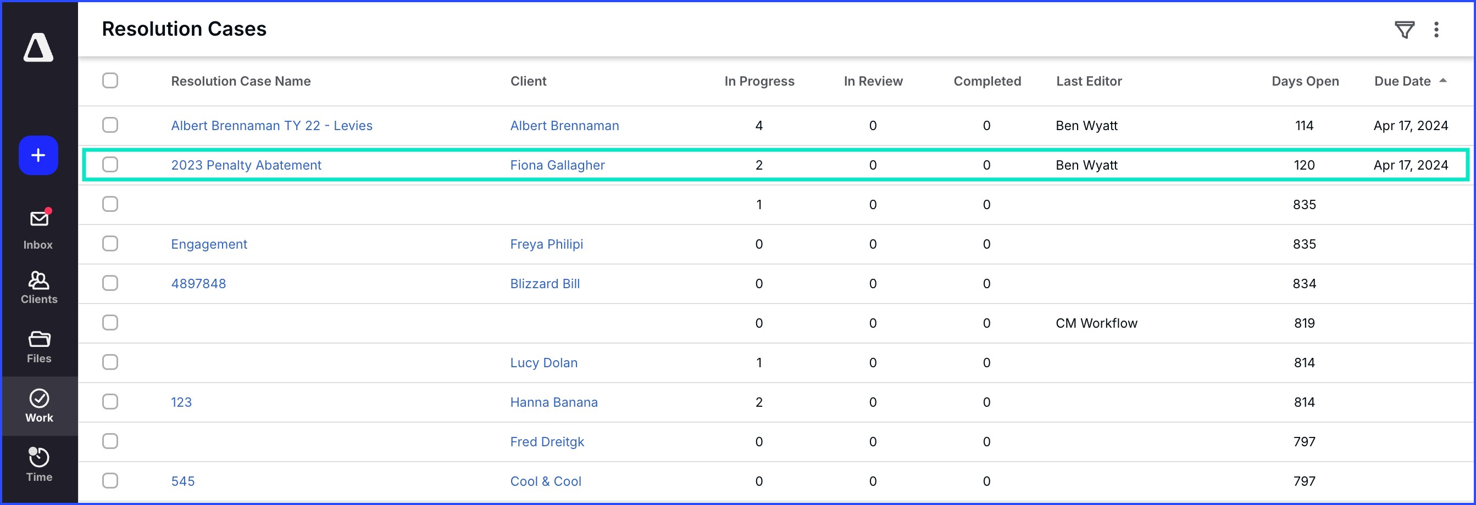Screen dimensions: 1476x505
Task: Open the 2023 Penalty Abatement case
Action: (246, 165)
